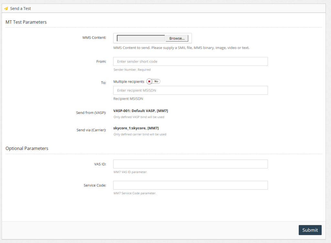Click the MMS Content file path field
The image size is (331, 243).
141,38
